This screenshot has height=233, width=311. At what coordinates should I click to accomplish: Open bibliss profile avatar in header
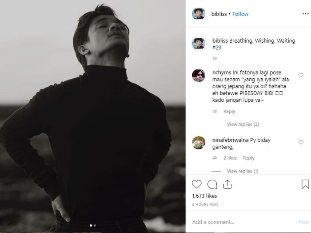[x=199, y=14]
